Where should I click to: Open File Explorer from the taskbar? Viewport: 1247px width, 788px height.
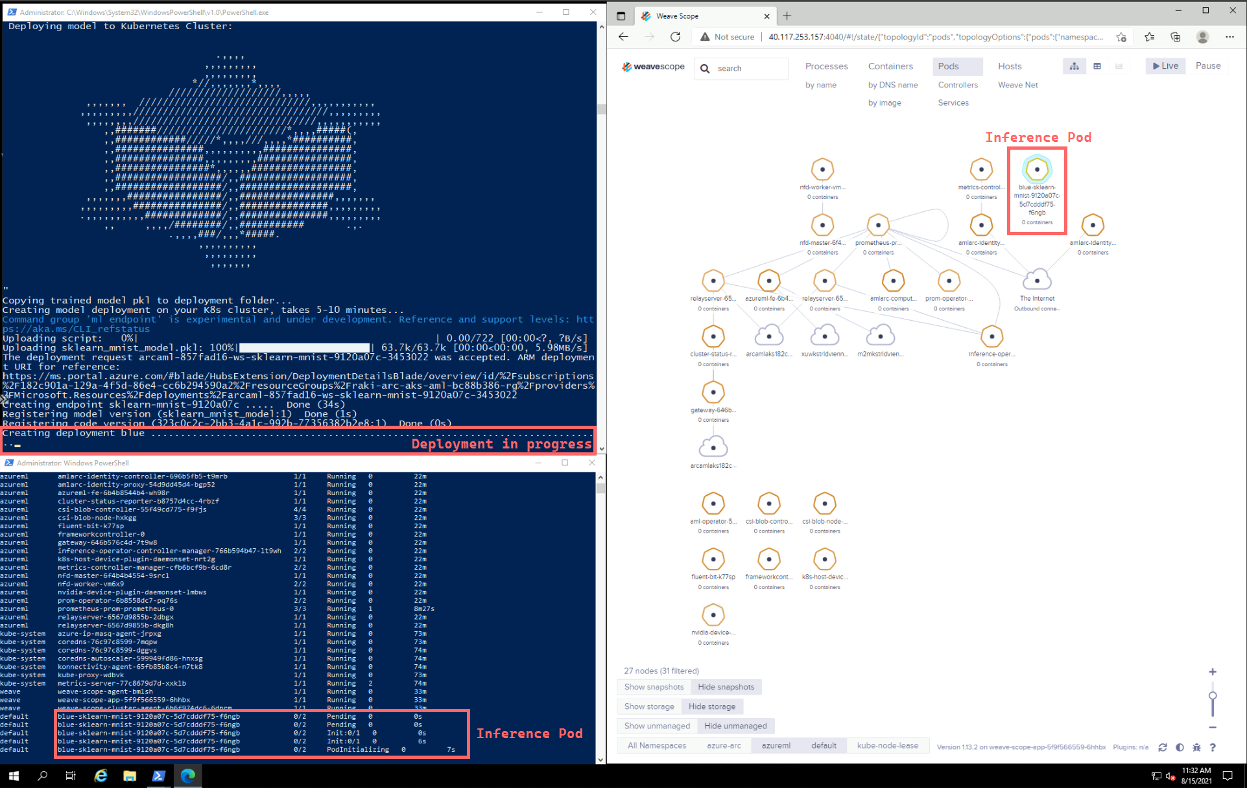[x=130, y=776]
